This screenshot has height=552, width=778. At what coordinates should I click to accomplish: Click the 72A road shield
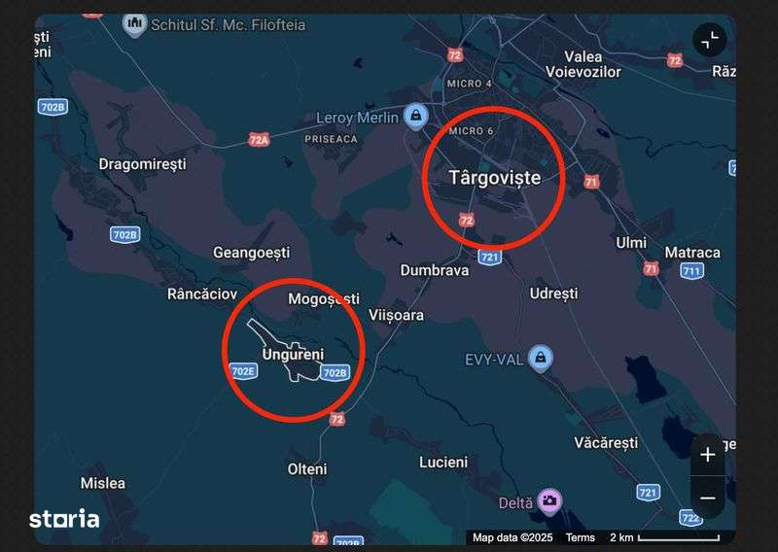coord(259,140)
